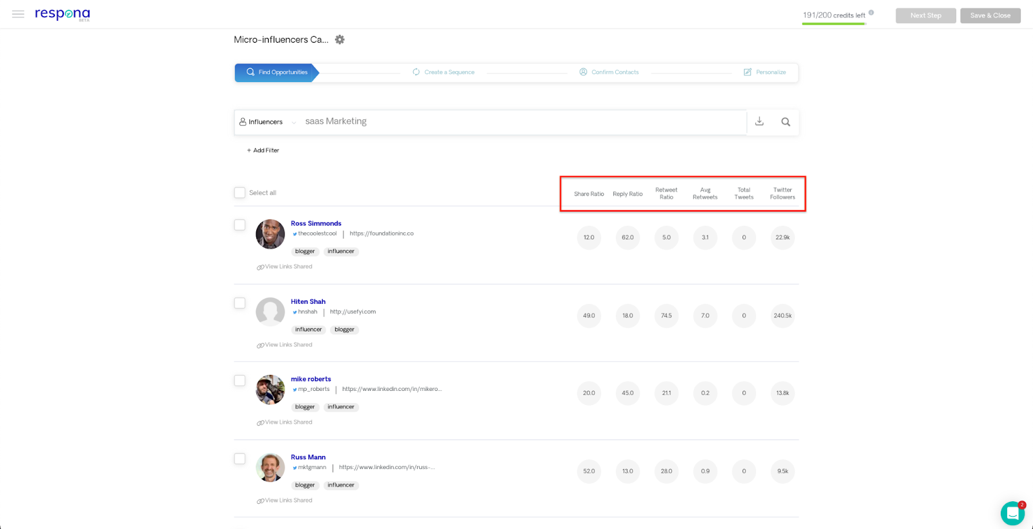
Task: Open Ross Simmonds profile link
Action: point(316,223)
